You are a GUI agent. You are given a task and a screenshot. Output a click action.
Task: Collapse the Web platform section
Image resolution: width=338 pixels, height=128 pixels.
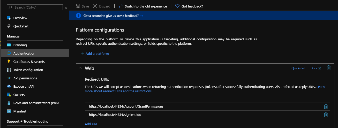point(80,68)
